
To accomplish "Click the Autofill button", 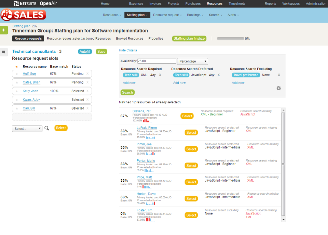I will 85,51.
